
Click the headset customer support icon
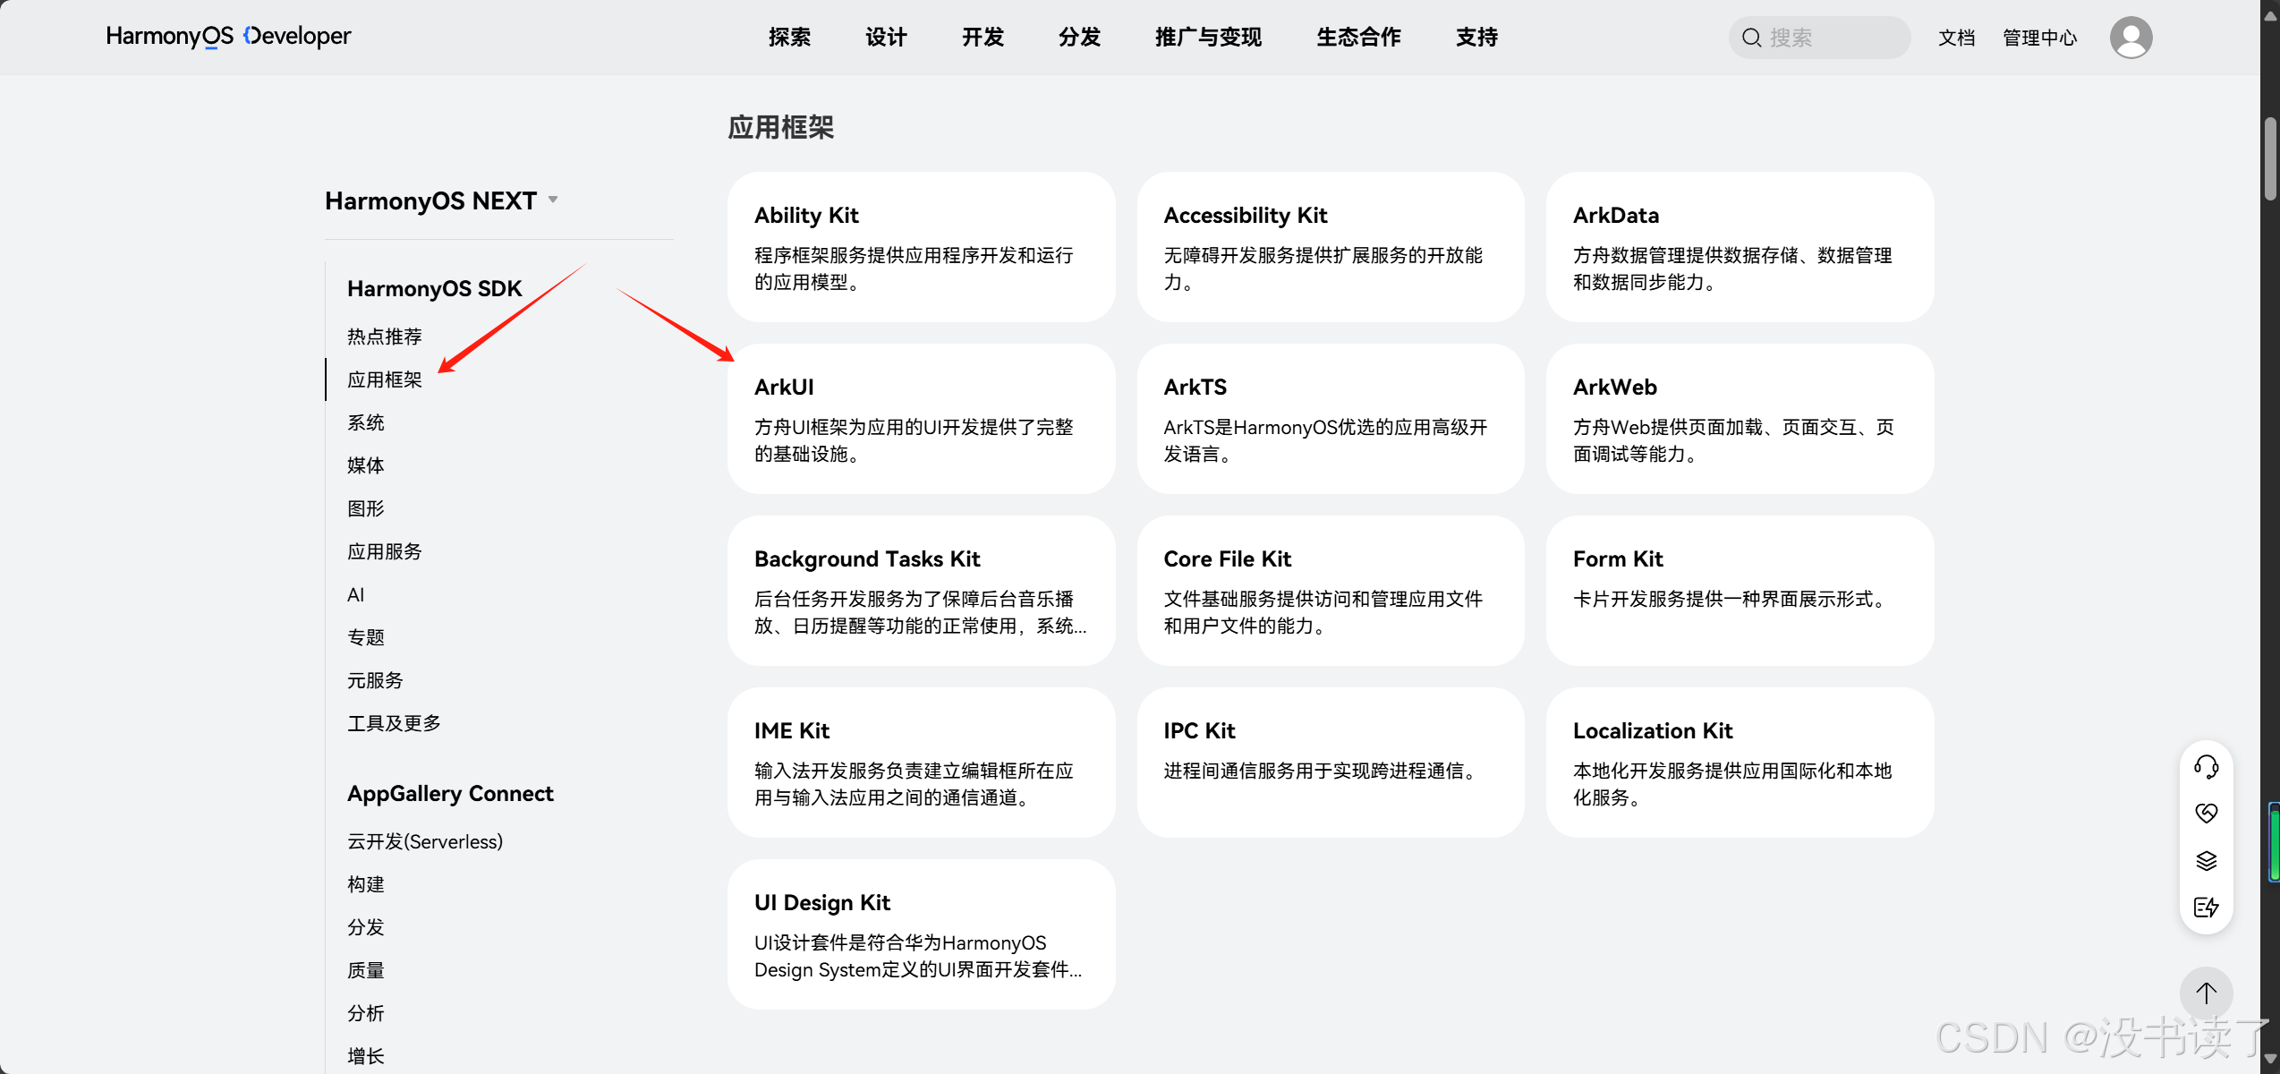click(x=2206, y=766)
